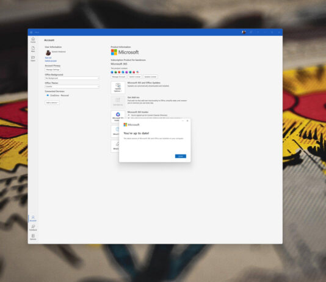Viewport: 326px width, 282px height.
Task: Click the Sign out link
Action: click(48, 58)
